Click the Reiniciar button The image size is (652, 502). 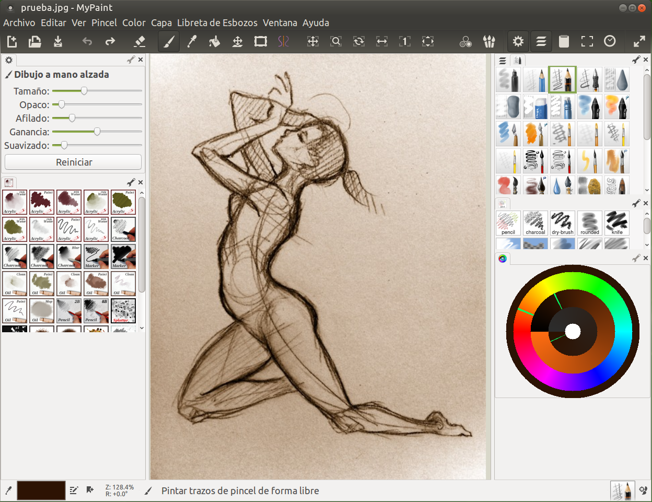point(73,162)
